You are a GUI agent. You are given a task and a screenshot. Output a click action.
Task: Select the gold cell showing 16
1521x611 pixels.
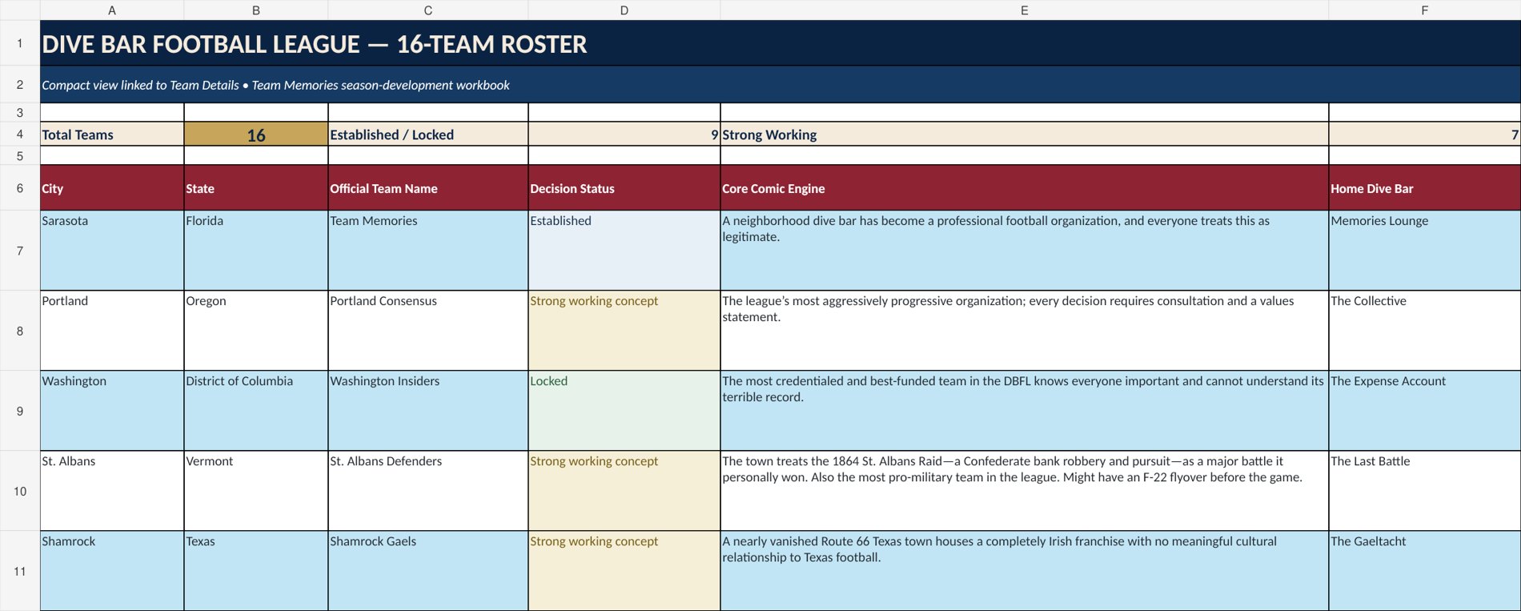tap(256, 135)
